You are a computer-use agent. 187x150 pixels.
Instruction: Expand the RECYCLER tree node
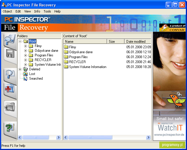pyautogui.click(x=25, y=60)
